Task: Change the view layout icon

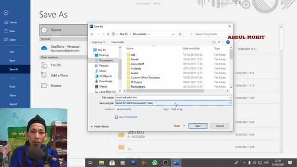Action: click(x=214, y=42)
